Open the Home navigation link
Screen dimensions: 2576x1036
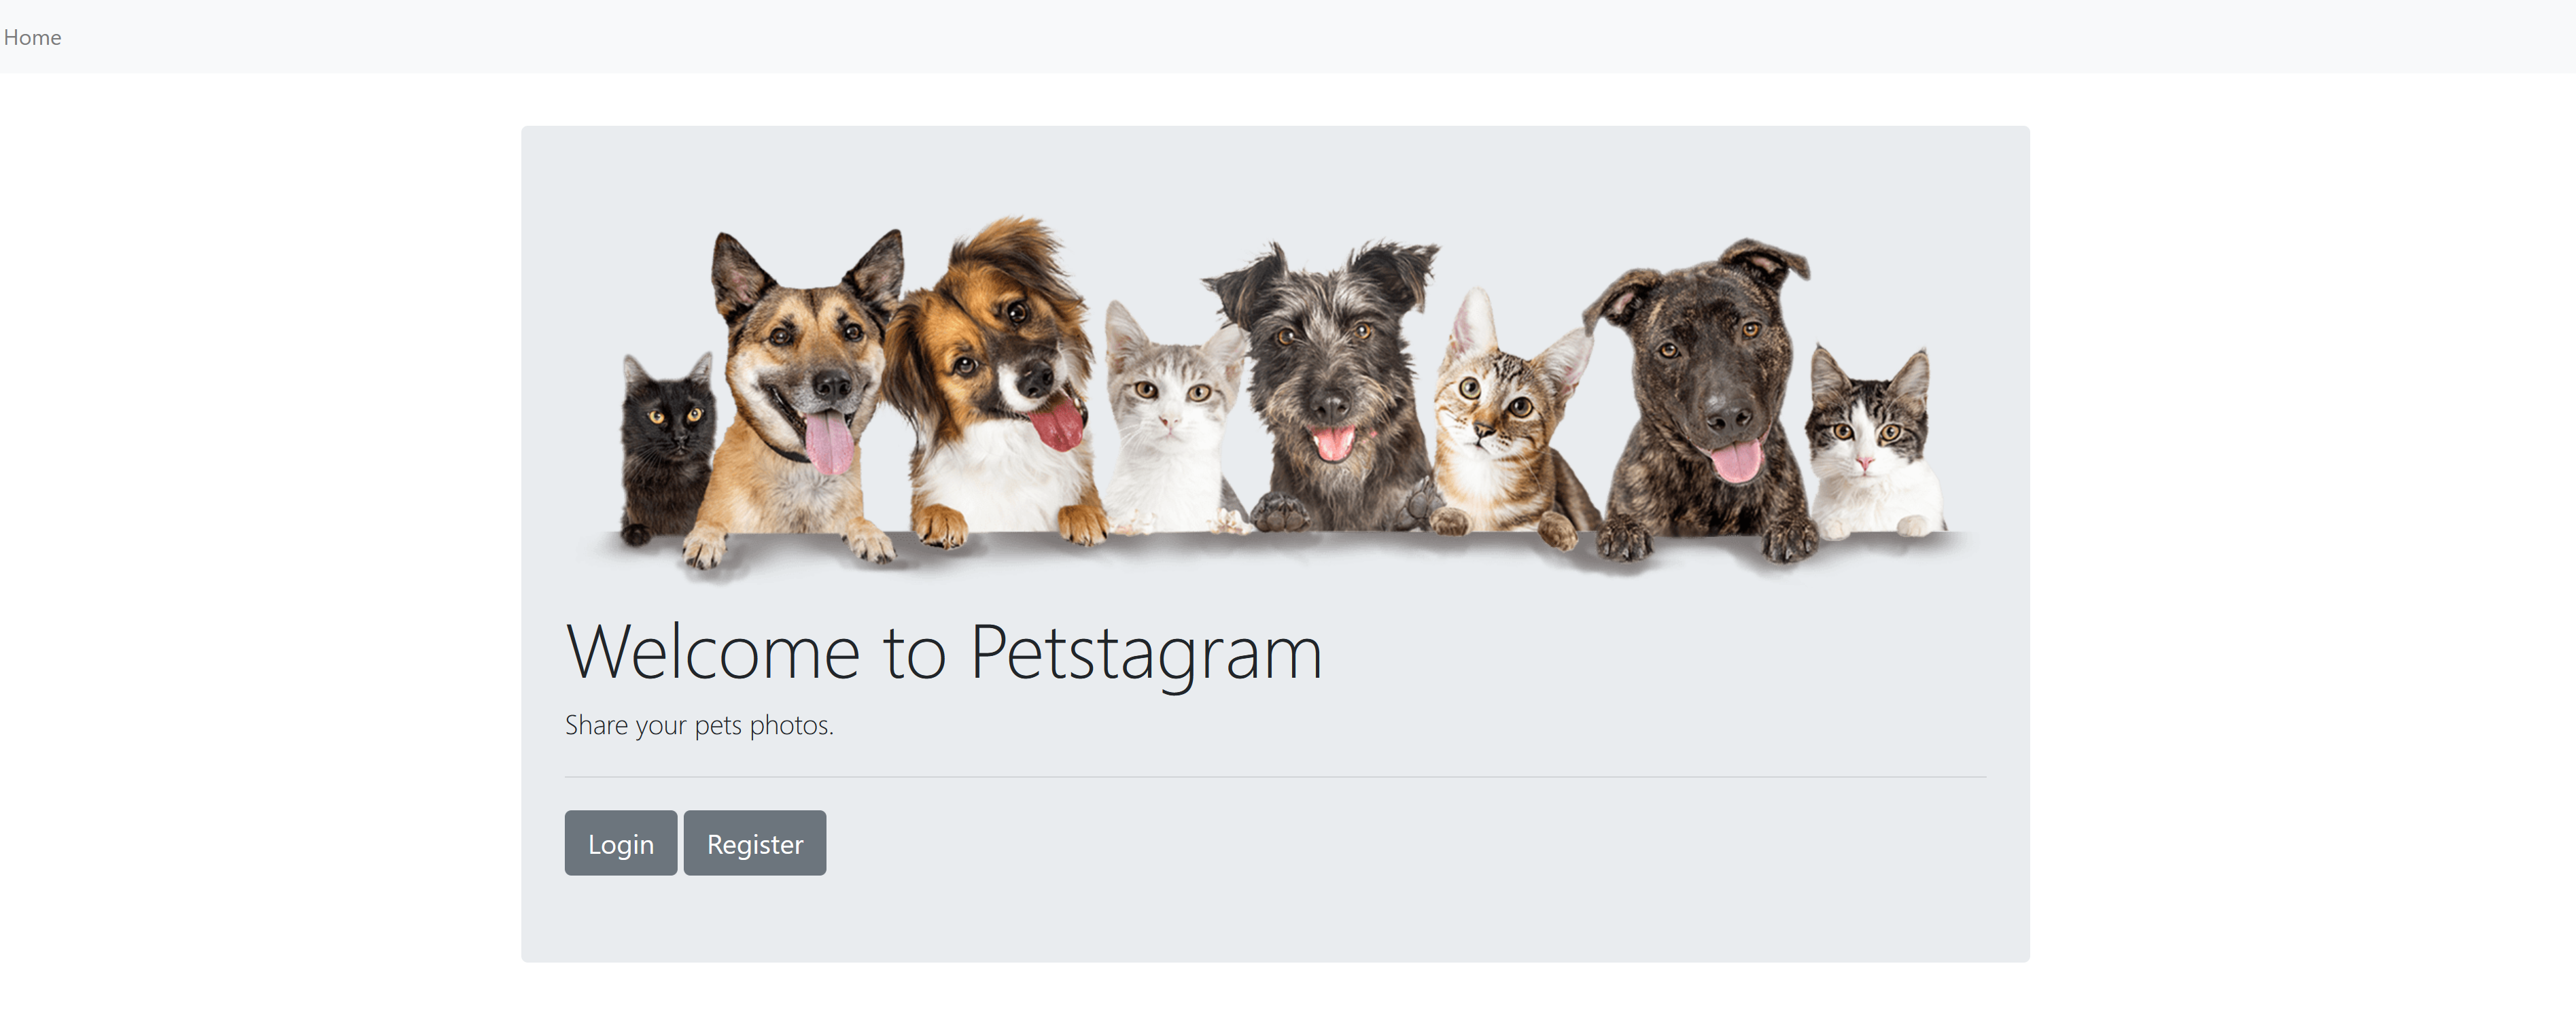pyautogui.click(x=32, y=37)
